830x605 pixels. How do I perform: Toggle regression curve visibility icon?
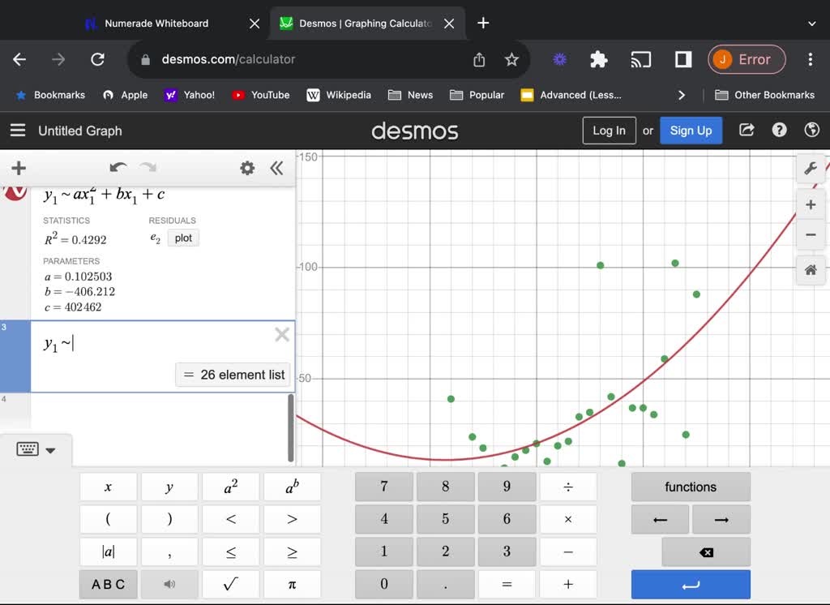pyautogui.click(x=15, y=191)
